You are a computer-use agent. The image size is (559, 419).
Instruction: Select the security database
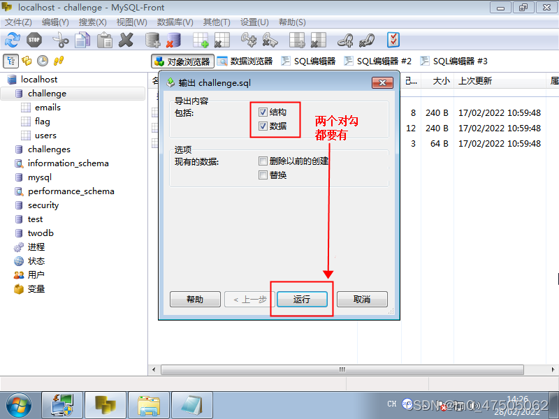point(43,205)
